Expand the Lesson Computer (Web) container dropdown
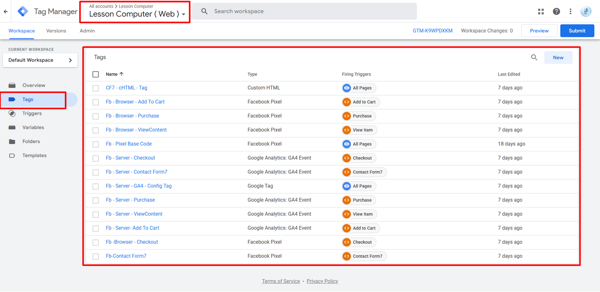600x292 pixels. point(183,15)
